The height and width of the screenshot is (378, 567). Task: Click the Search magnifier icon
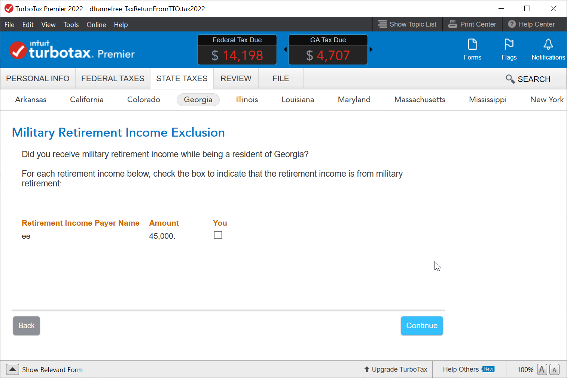(x=510, y=79)
